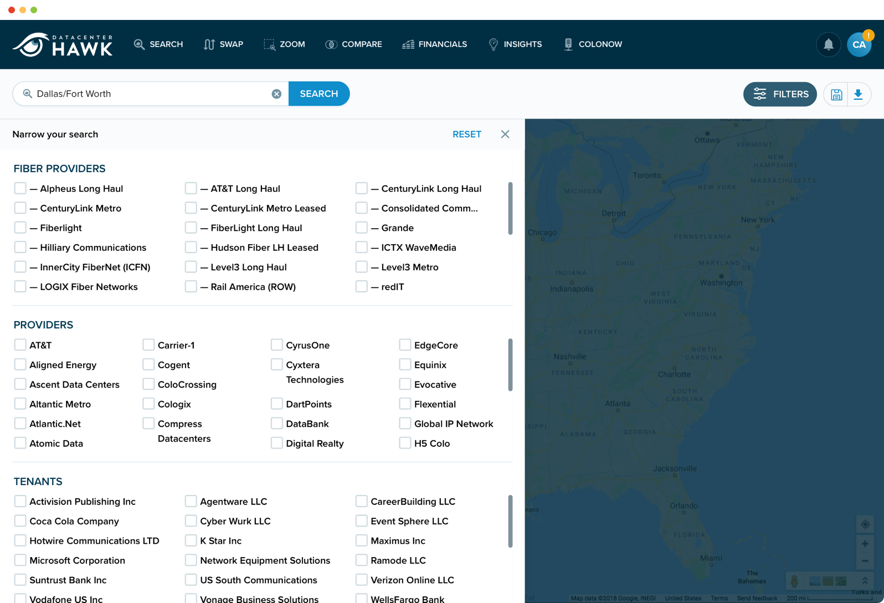Click the blue SEARCH button
The height and width of the screenshot is (603, 884).
[x=319, y=94]
